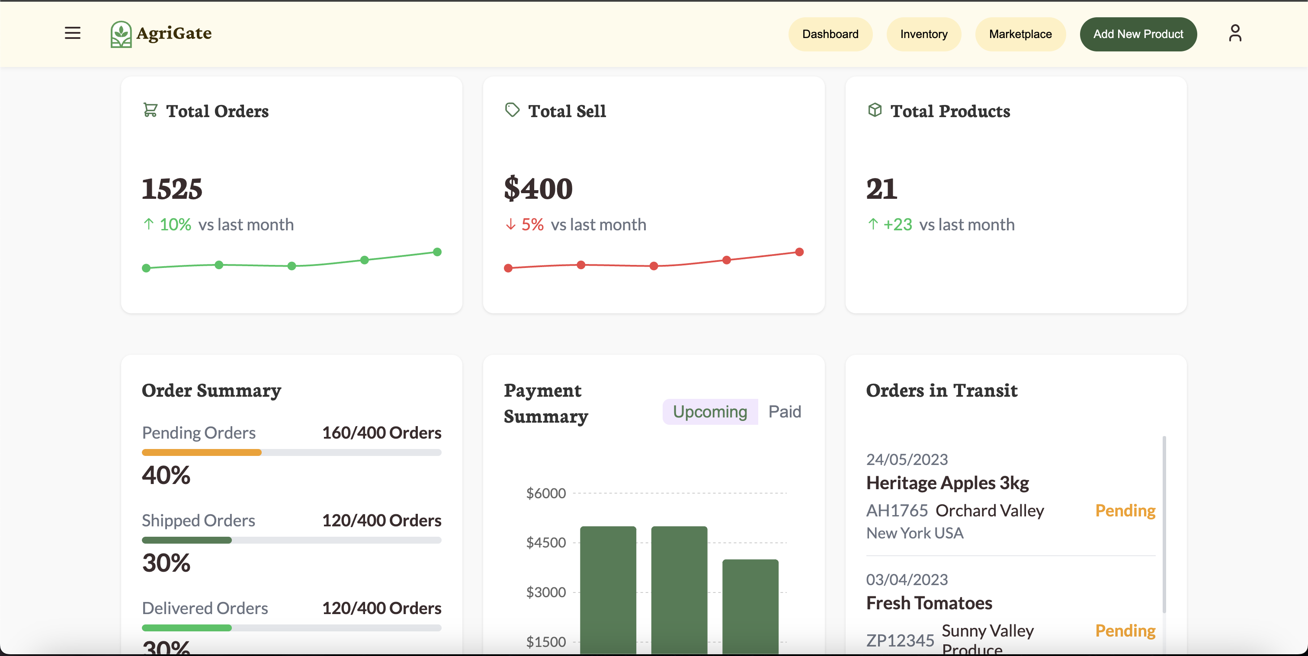
Task: Click the Total Sell tag icon
Action: [512, 110]
